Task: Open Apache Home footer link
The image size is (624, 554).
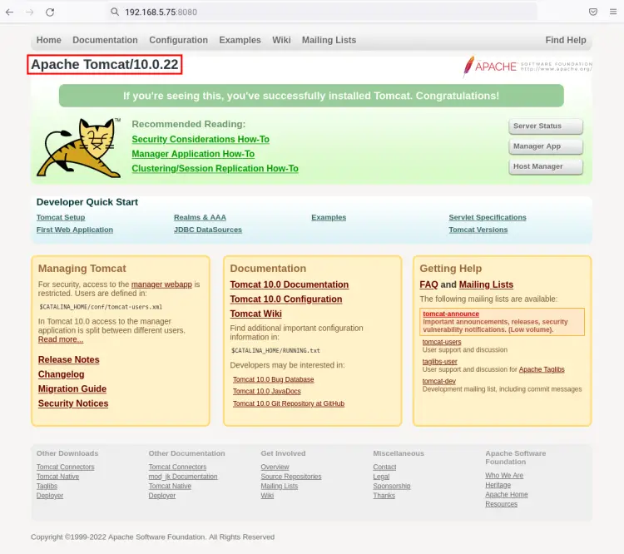Action: 506,494
